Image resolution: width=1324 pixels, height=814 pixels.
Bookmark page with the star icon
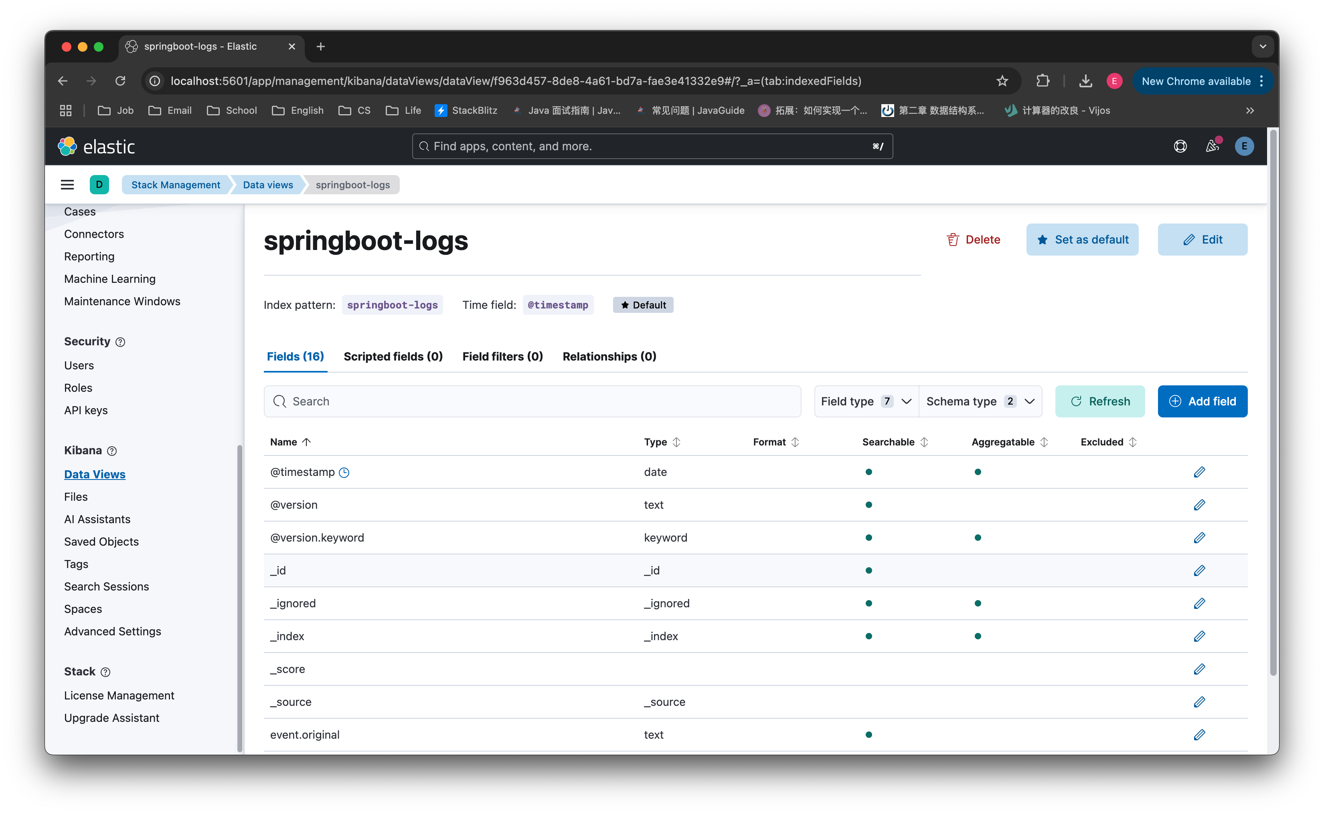[x=1002, y=81]
